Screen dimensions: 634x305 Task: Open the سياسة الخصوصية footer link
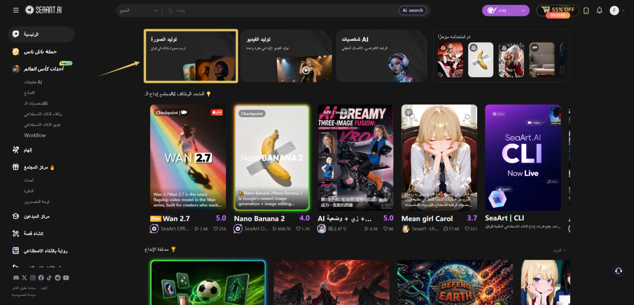(24, 295)
